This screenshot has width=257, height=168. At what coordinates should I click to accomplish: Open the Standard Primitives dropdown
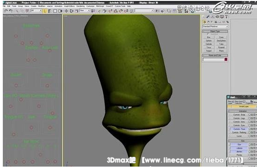(x=215, y=26)
